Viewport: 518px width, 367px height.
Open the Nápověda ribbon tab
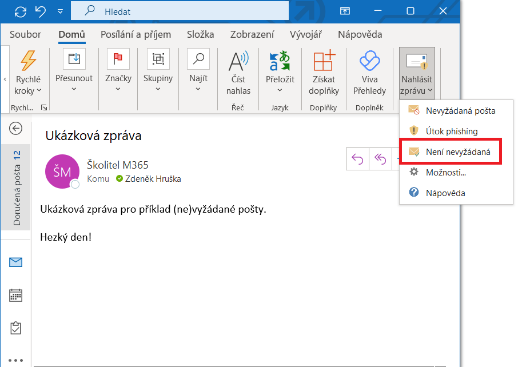coord(360,34)
